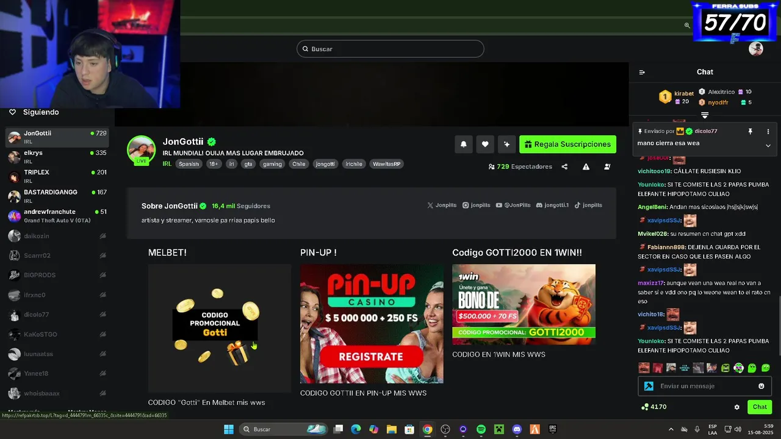Click the green frog emote in quick emotes
The width and height of the screenshot is (781, 439).
pyautogui.click(x=725, y=368)
